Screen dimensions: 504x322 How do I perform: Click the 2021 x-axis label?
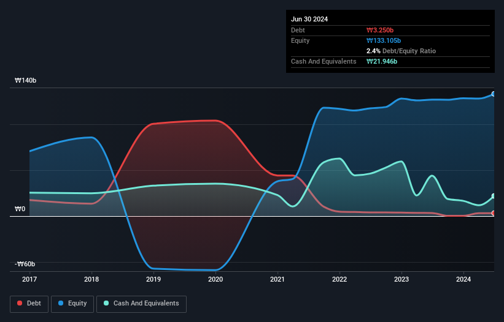[x=277, y=279]
